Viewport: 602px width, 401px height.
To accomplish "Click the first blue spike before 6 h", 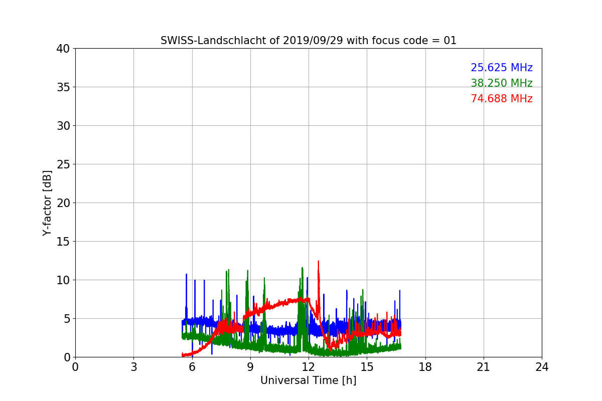I will point(187,275).
